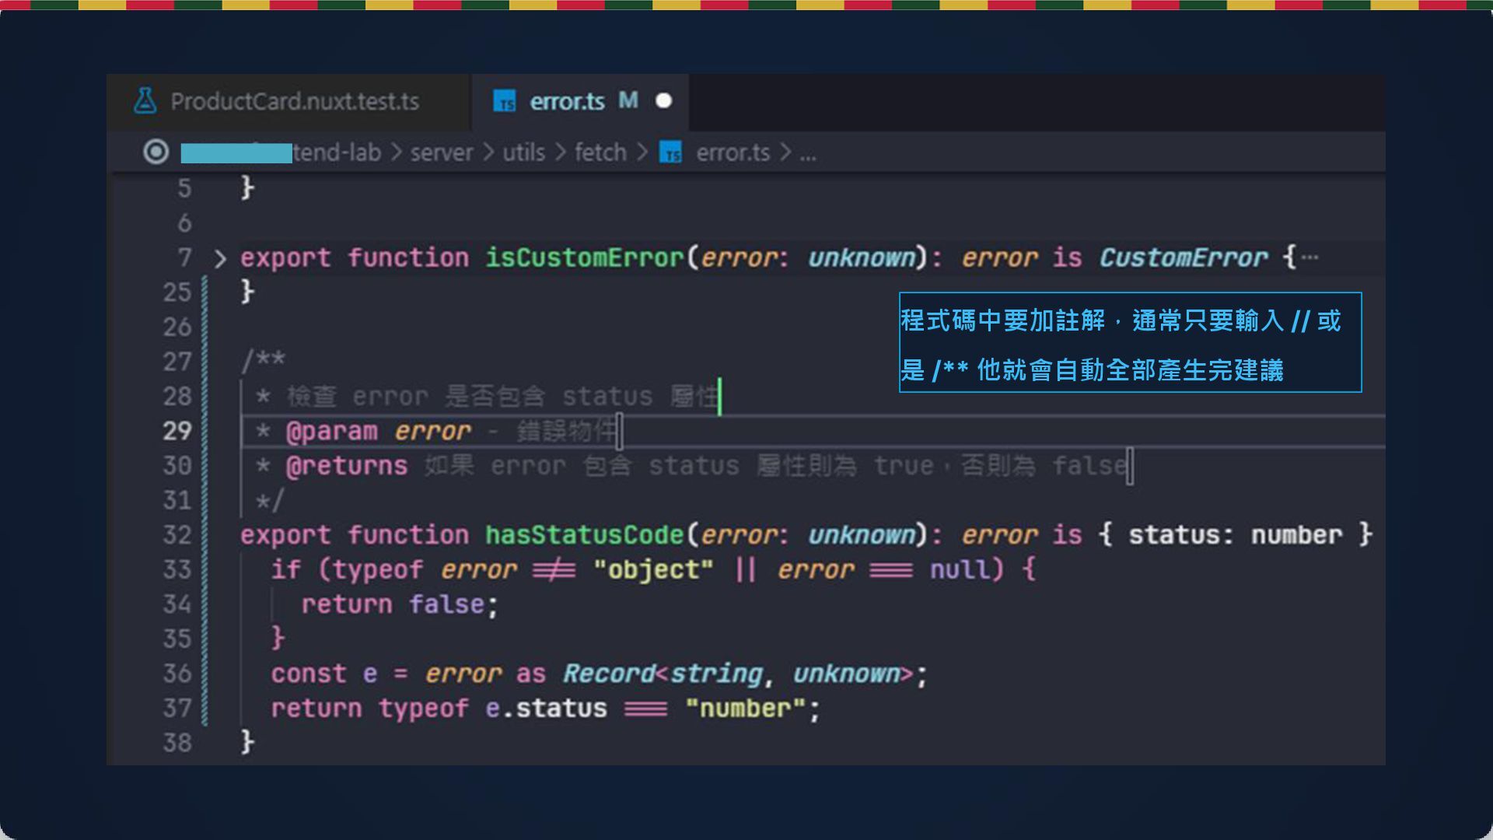Click the server breadcrumb folder
Image resolution: width=1493 pixels, height=840 pixels.
(441, 152)
